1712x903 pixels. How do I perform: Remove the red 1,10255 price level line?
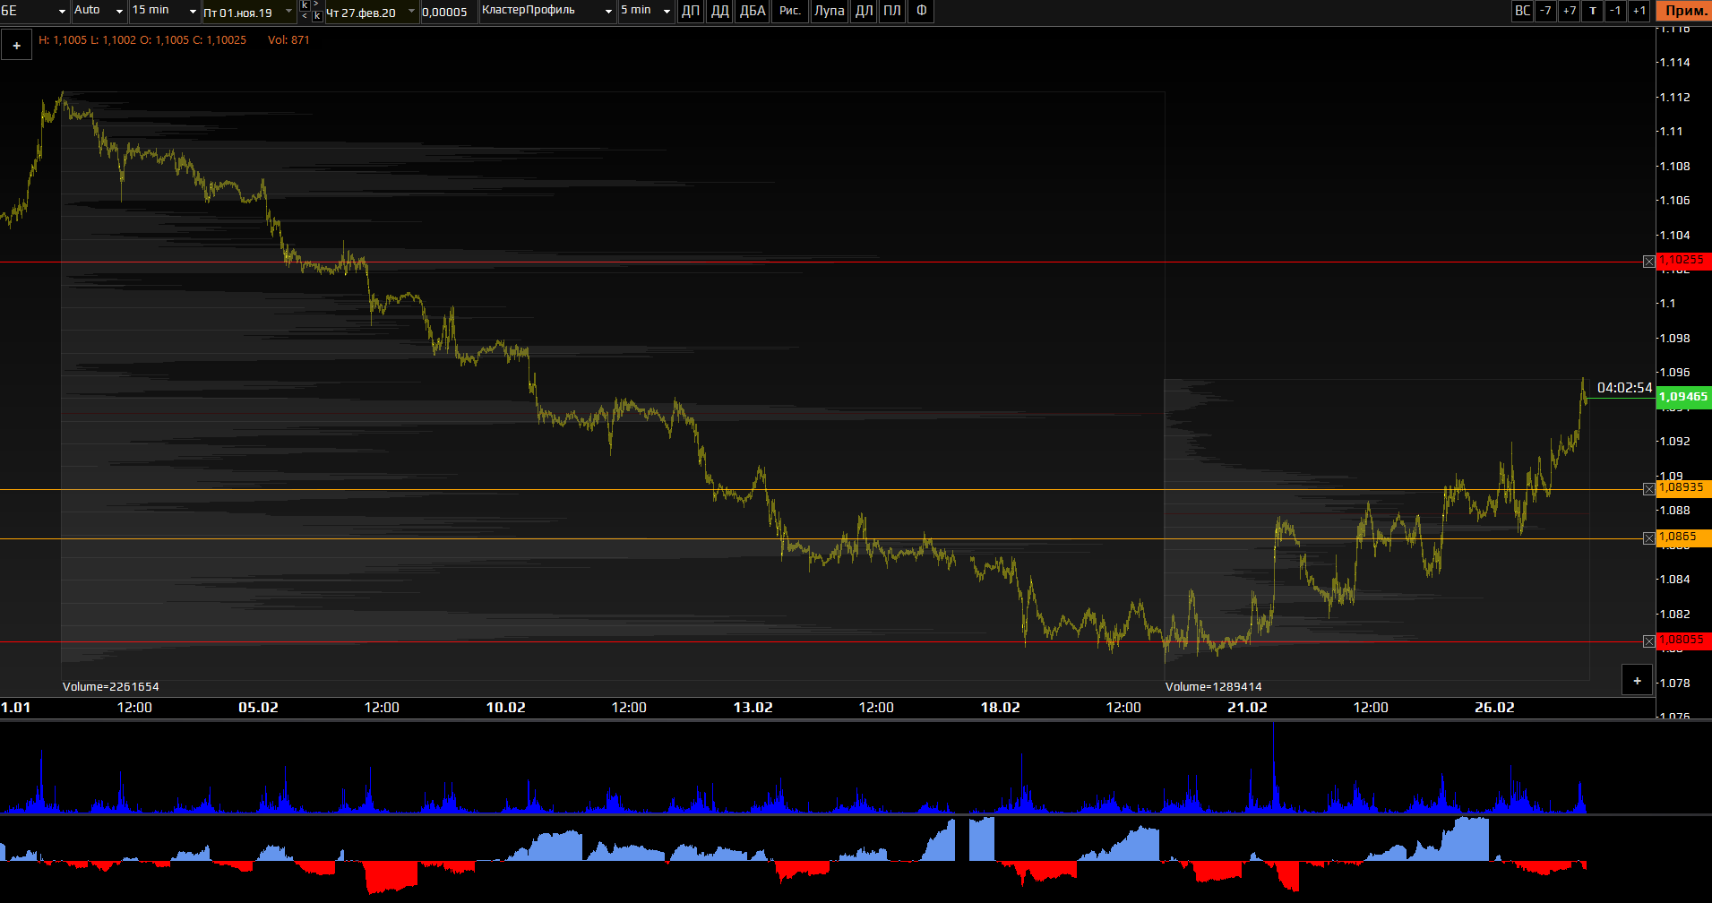click(x=1648, y=262)
